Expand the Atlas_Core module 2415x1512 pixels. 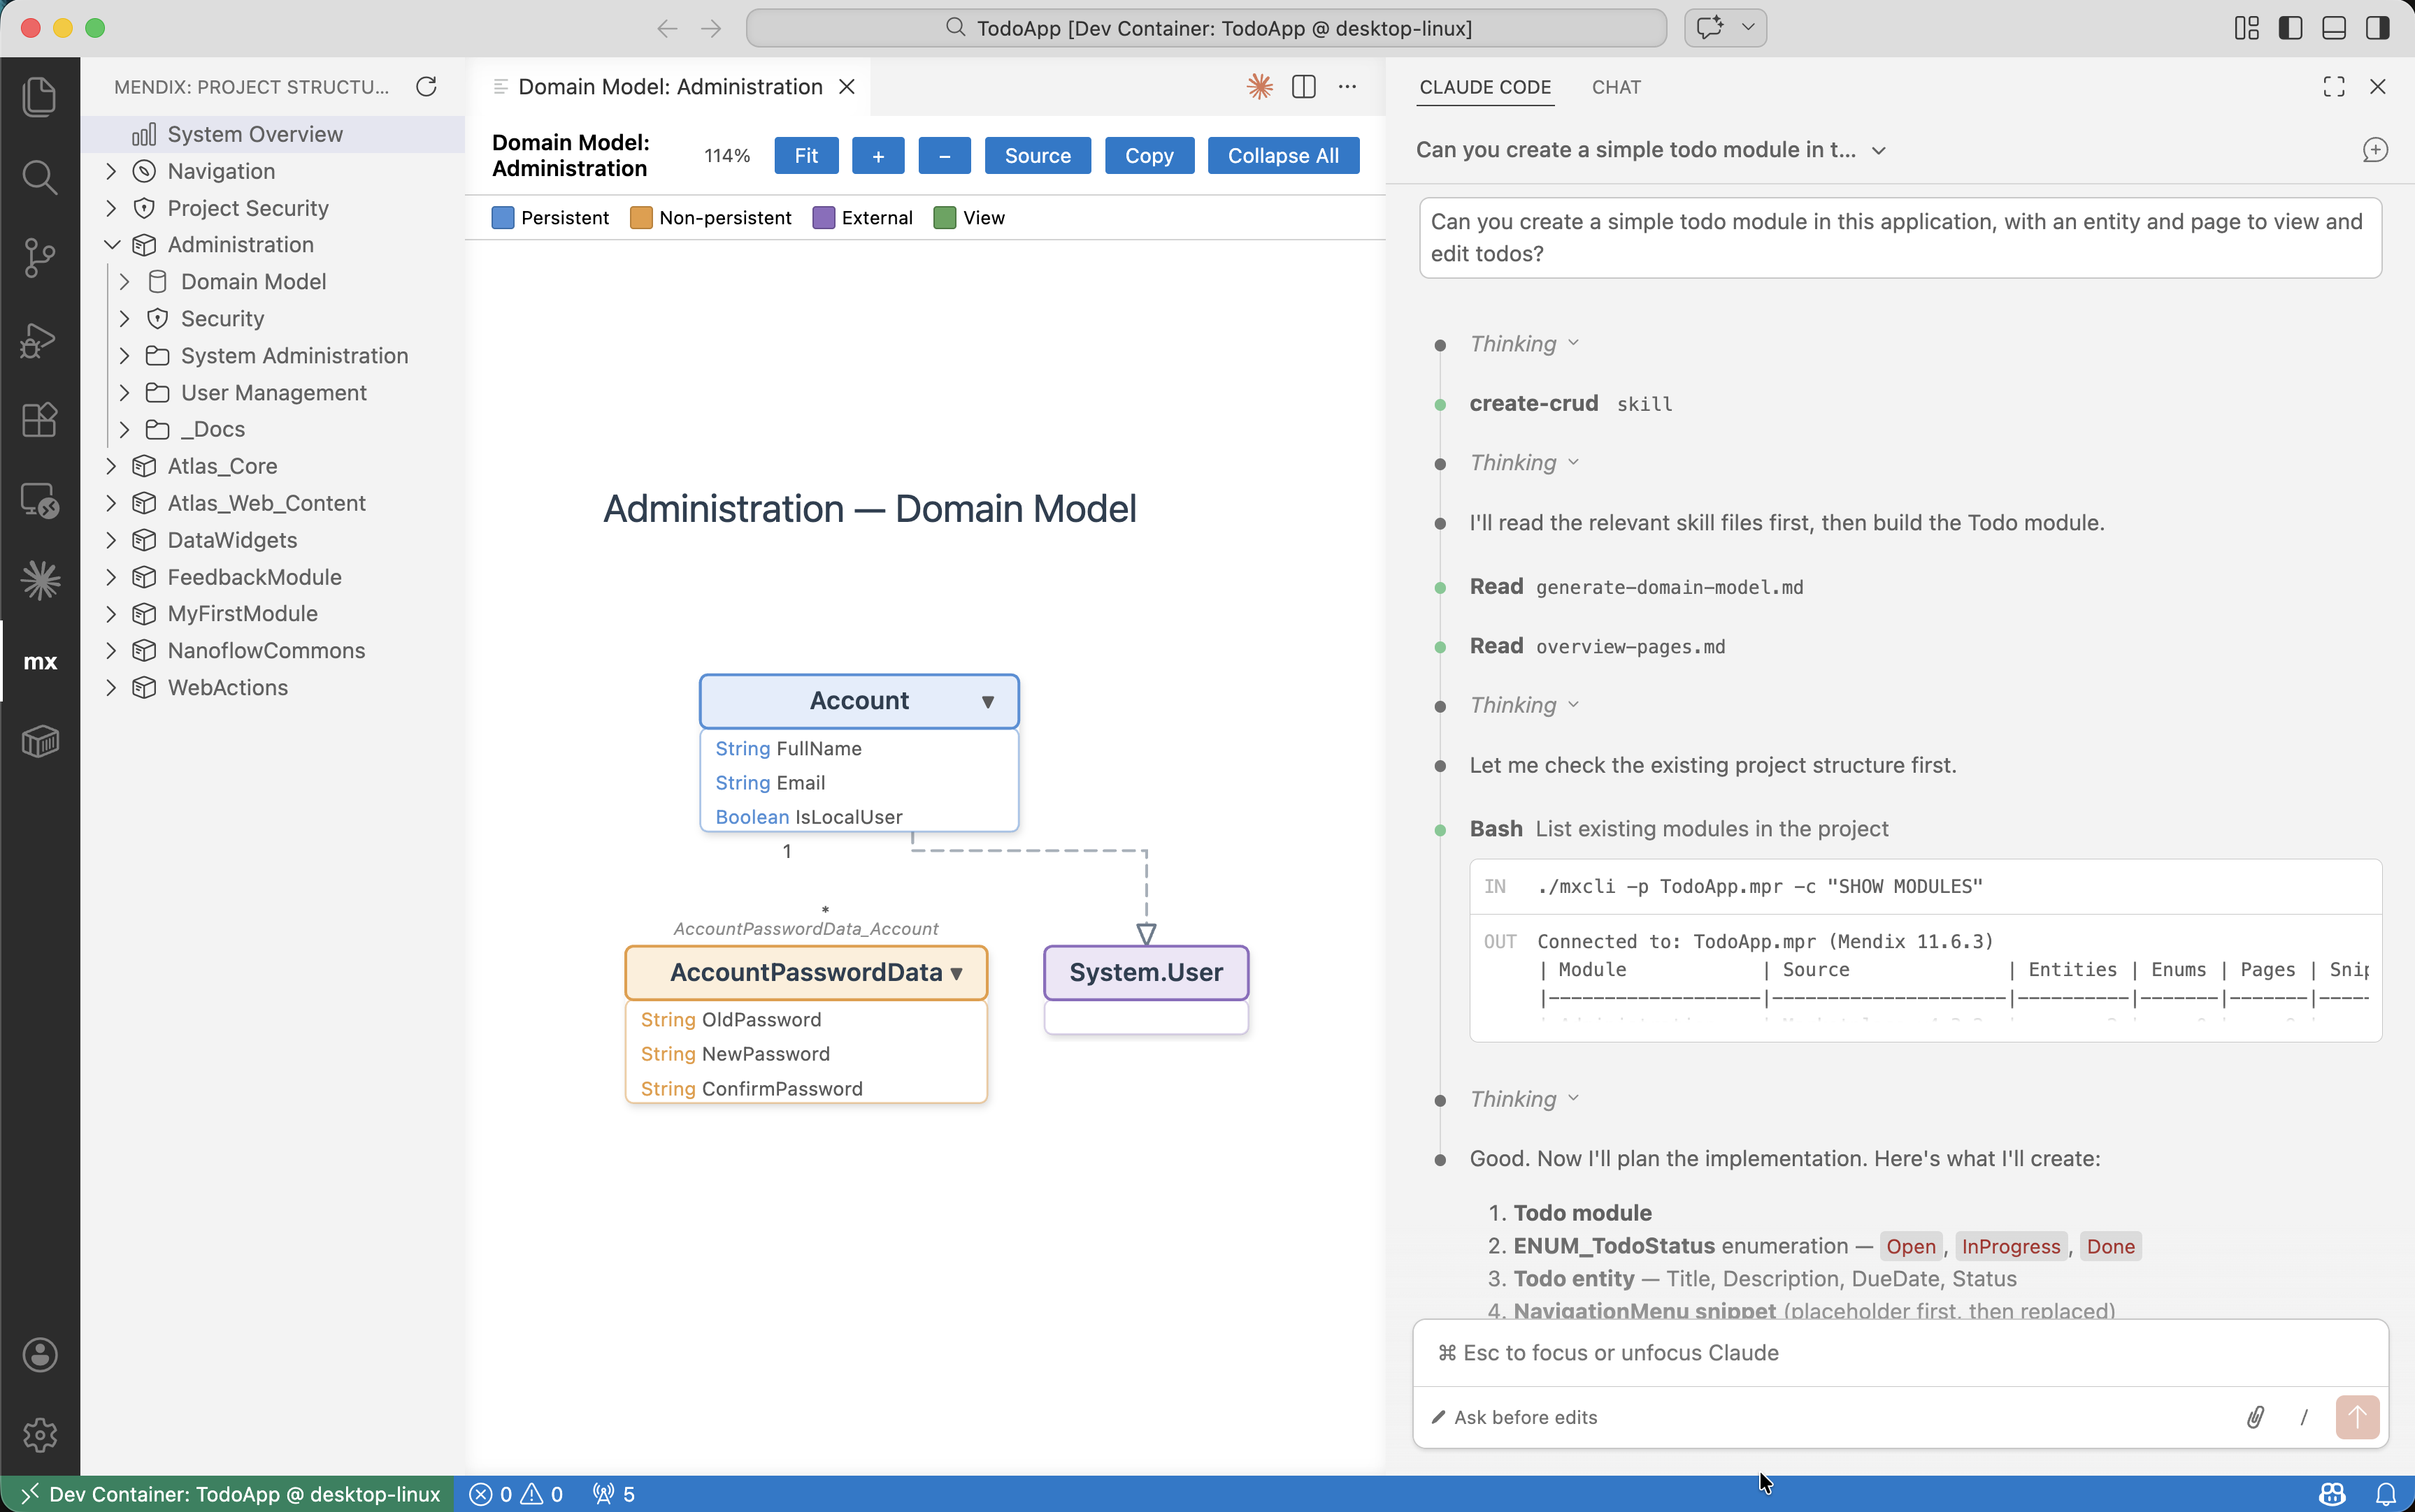111,466
